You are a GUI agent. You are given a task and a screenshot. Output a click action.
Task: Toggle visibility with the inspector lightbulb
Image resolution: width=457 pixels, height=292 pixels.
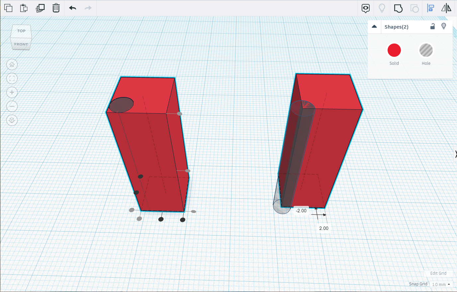coord(444,26)
